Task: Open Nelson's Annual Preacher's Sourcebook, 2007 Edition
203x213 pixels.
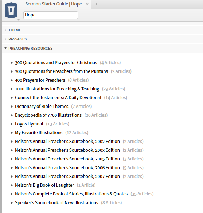Action: [x=67, y=177]
